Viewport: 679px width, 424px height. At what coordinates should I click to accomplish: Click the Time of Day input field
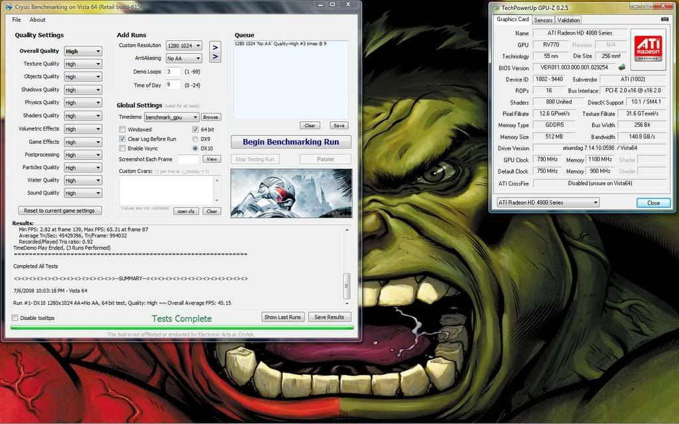coord(173,85)
